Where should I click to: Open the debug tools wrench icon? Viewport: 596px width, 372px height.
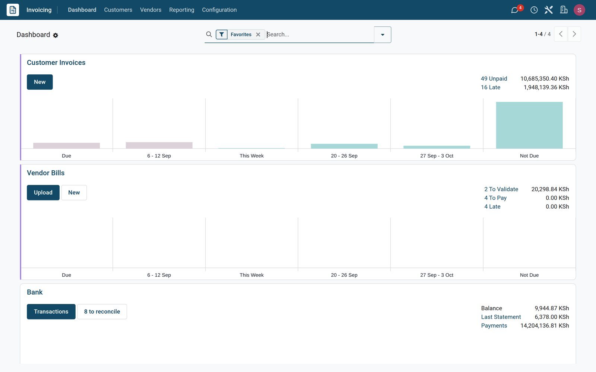[x=548, y=10]
